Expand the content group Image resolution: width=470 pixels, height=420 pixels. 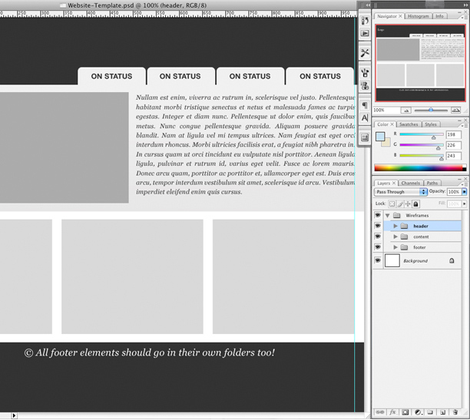click(x=396, y=236)
